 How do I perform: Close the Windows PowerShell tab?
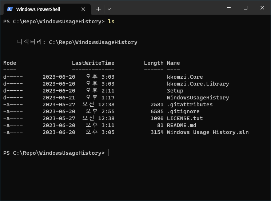[x=84, y=9]
